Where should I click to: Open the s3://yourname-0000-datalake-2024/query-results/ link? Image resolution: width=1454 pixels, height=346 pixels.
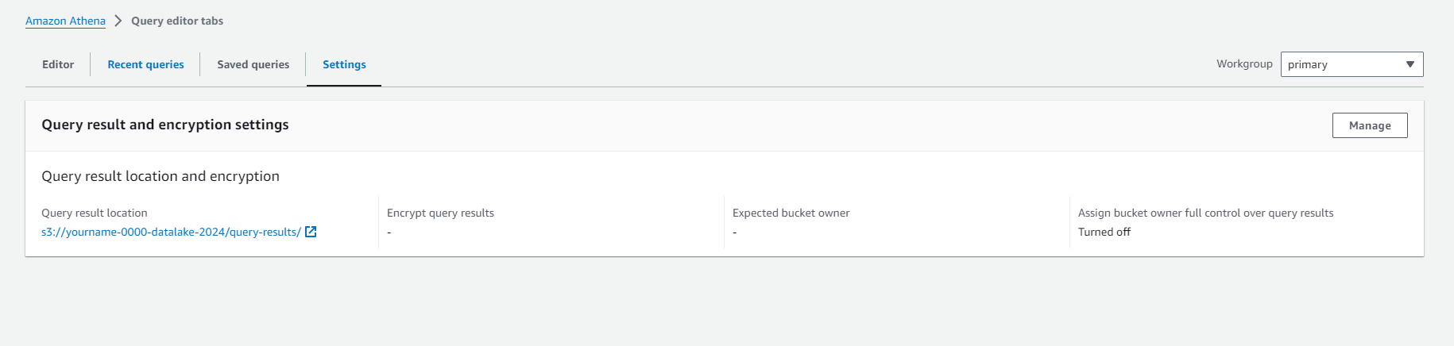pos(171,232)
